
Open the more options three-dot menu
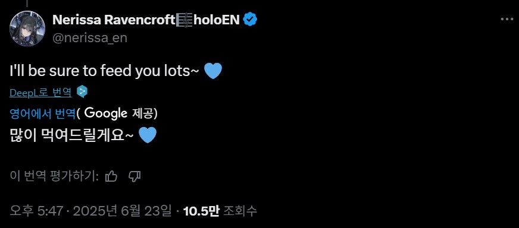[x=507, y=20]
